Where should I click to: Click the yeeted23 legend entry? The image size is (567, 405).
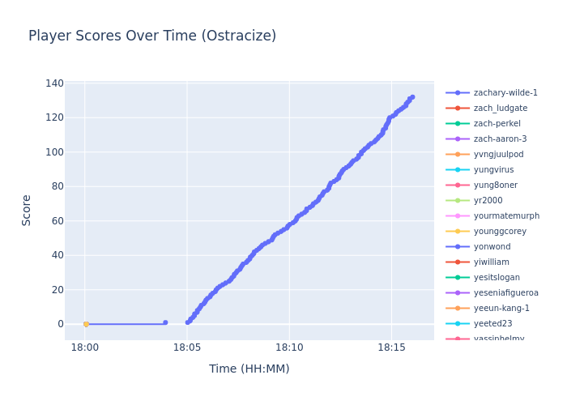(494, 324)
